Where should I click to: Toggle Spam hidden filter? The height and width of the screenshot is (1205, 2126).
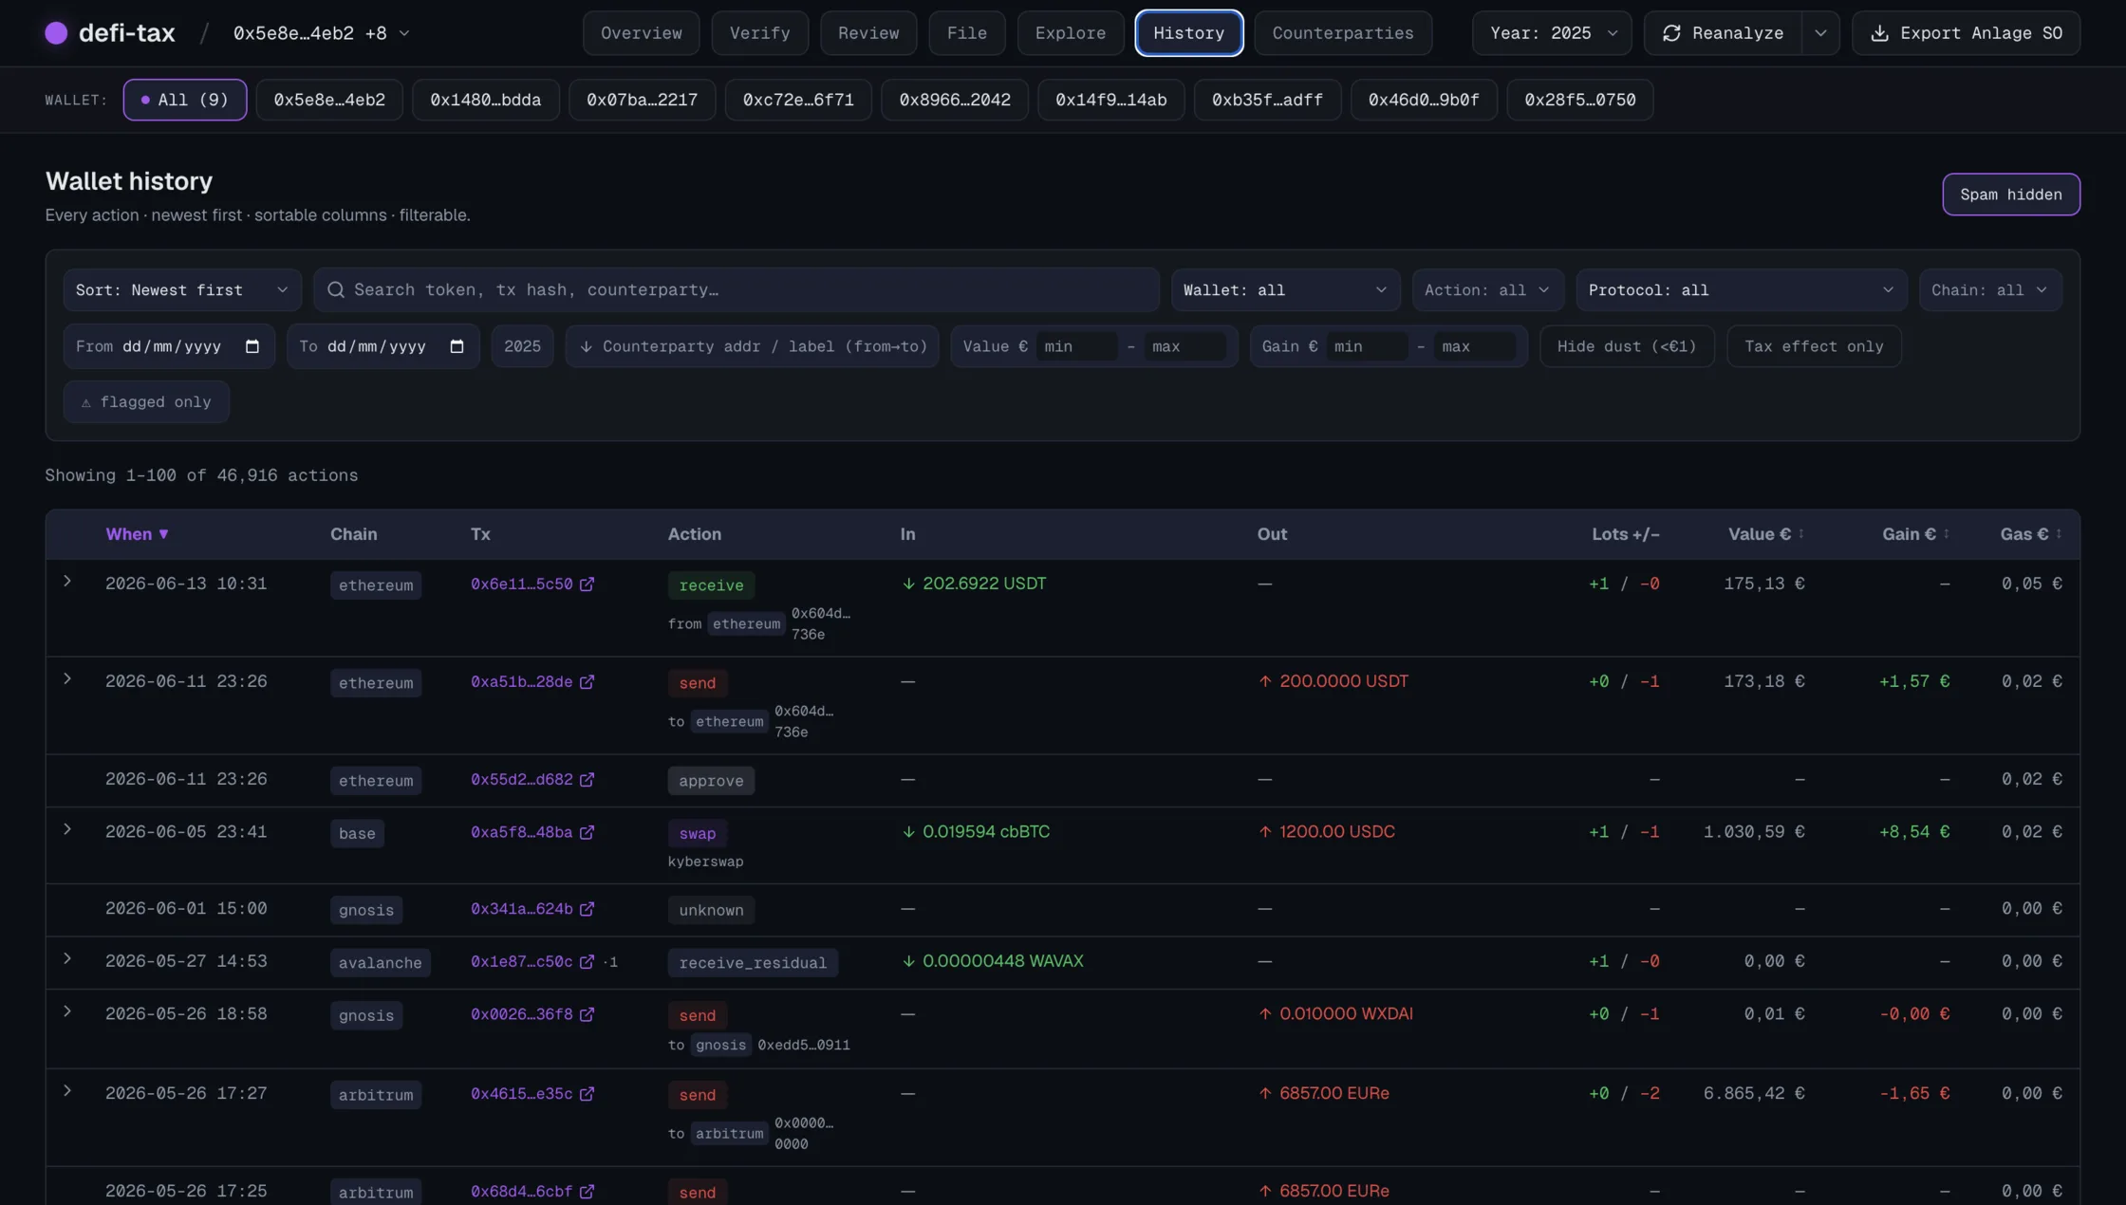coord(2011,195)
